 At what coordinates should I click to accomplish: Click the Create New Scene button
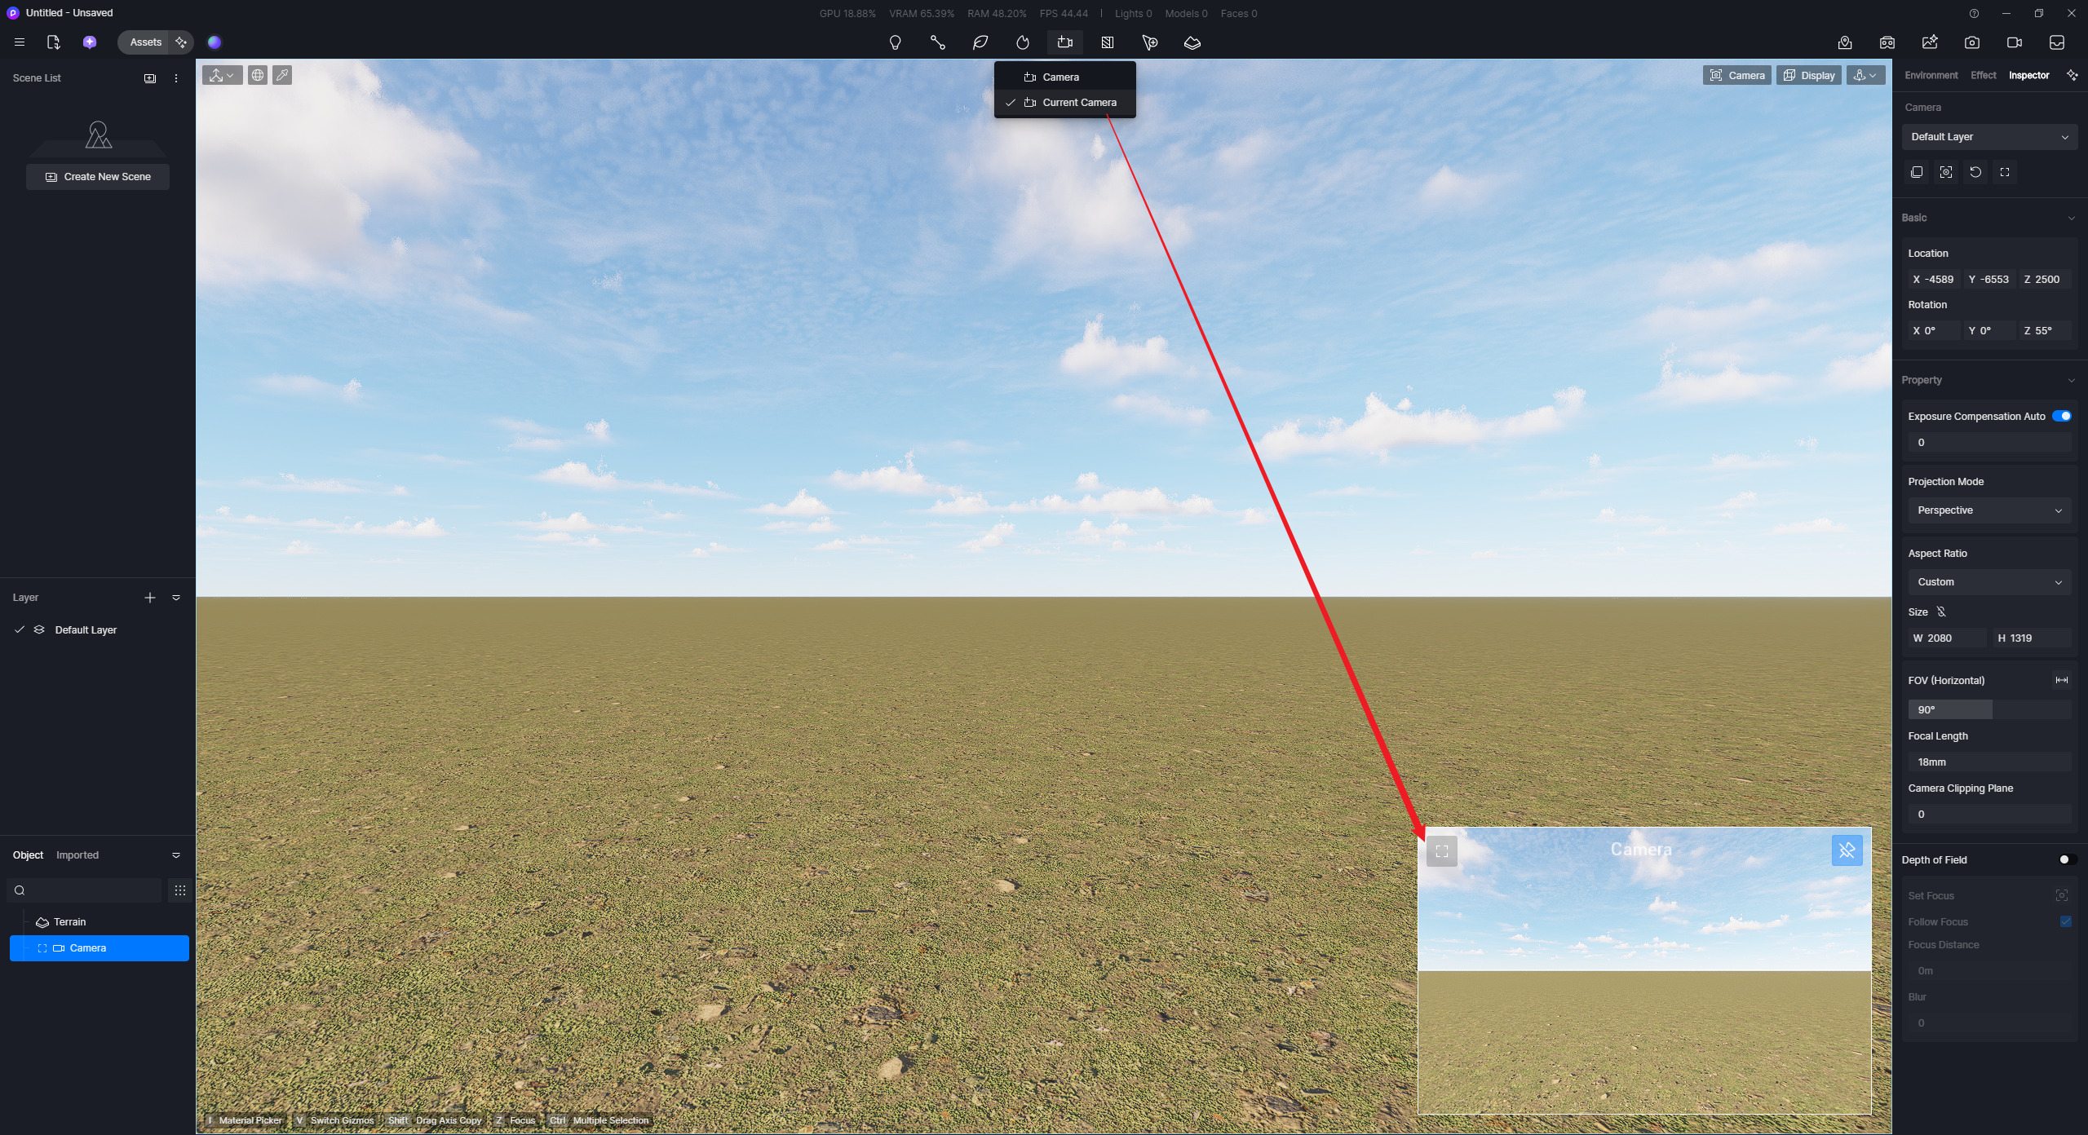tap(98, 177)
